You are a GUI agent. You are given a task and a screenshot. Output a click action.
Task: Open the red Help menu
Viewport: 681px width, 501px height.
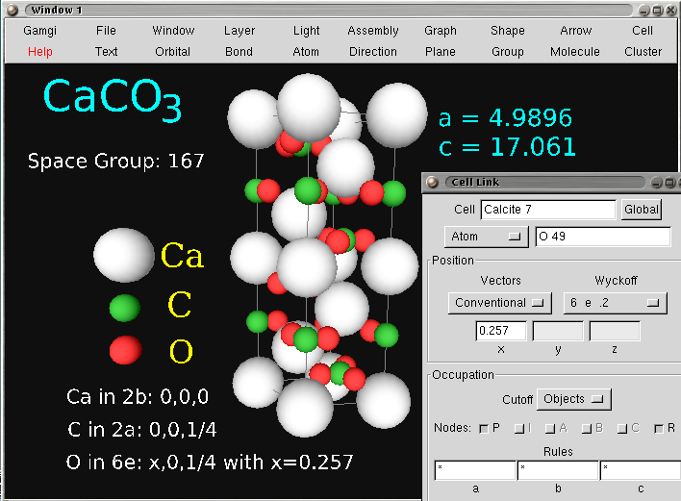40,52
